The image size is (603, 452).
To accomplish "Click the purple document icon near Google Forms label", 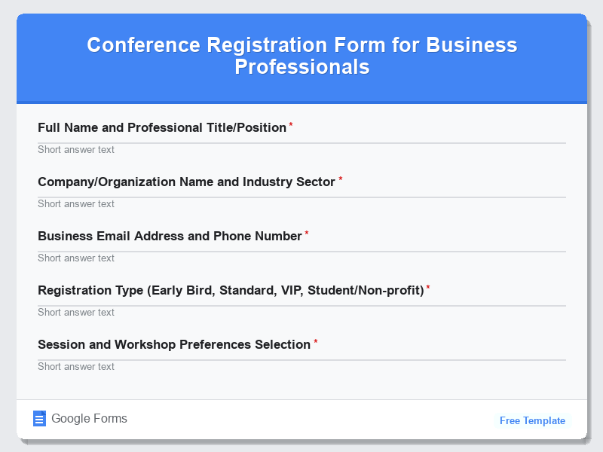I will [39, 418].
